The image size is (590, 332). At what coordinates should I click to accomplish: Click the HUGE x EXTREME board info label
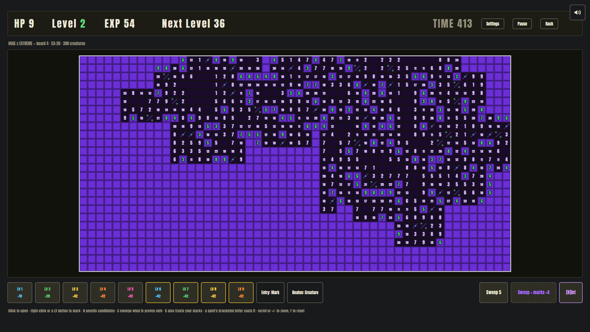click(47, 43)
